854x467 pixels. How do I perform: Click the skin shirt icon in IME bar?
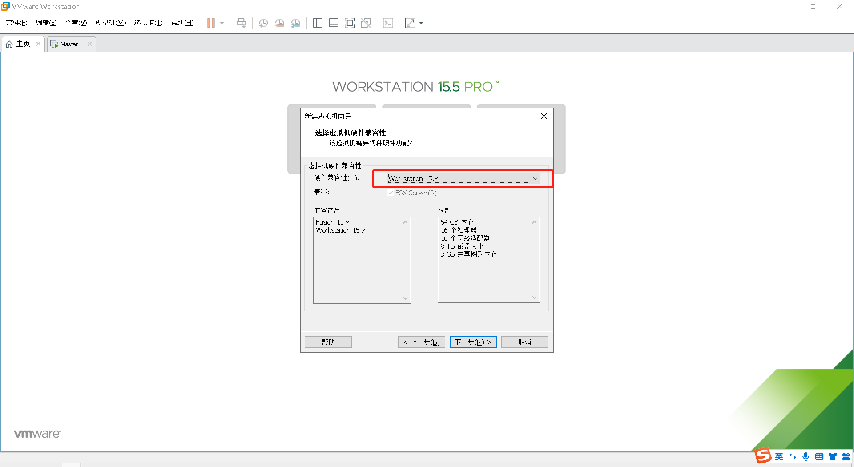[833, 457]
